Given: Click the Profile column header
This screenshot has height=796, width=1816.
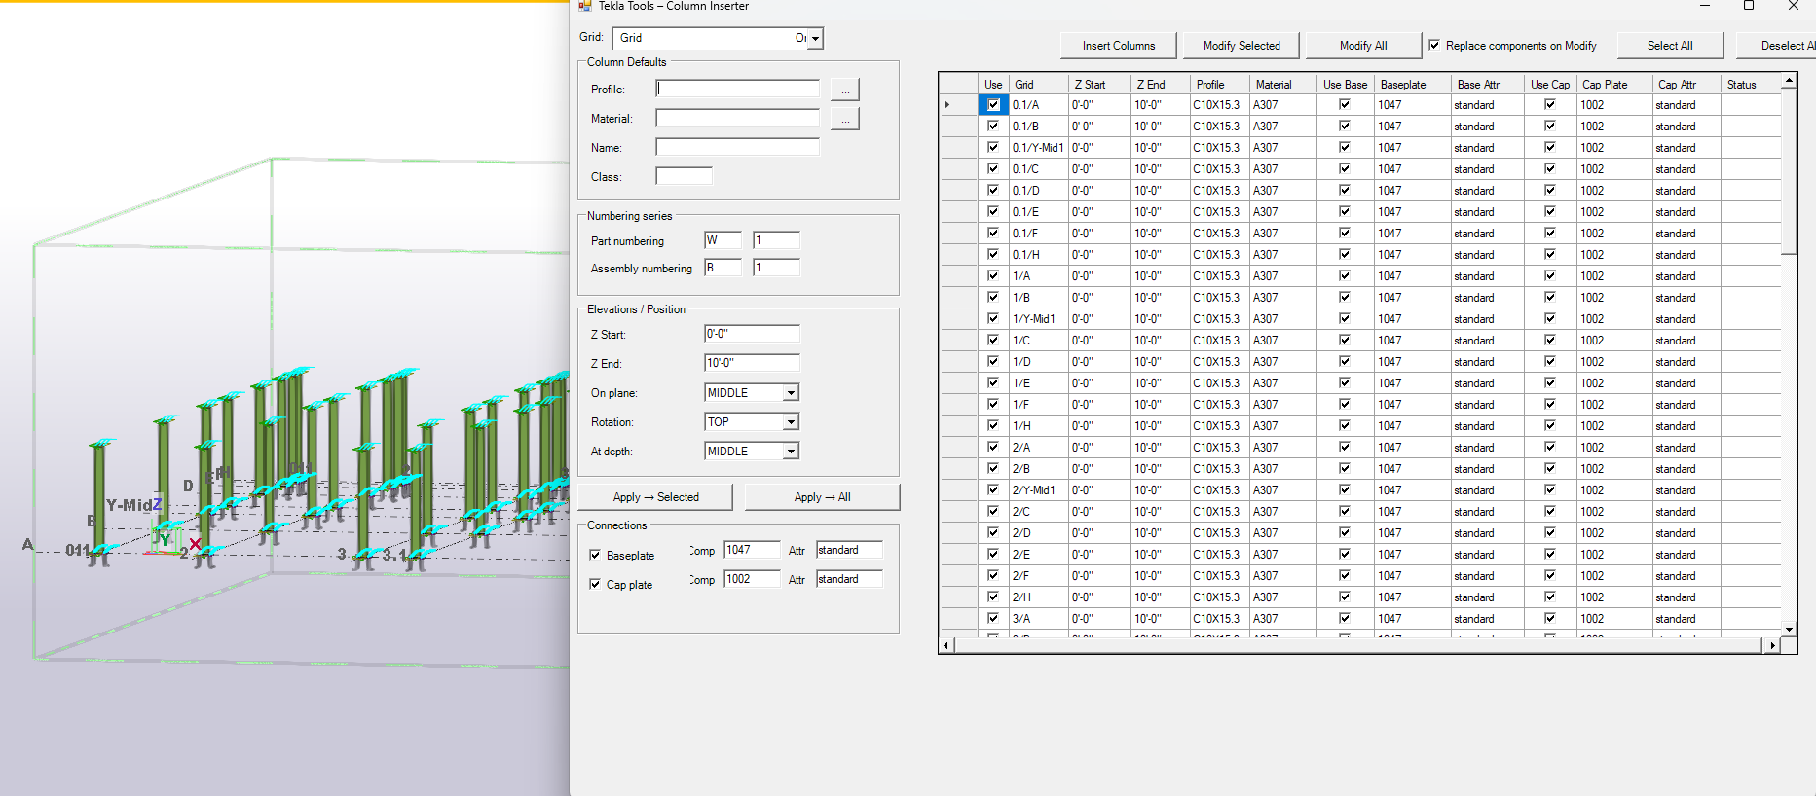Looking at the screenshot, I should pyautogui.click(x=1219, y=85).
